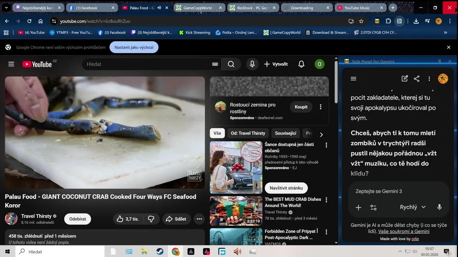Like the video with thumbs up
This screenshot has height=257, width=458.
pyautogui.click(x=127, y=219)
